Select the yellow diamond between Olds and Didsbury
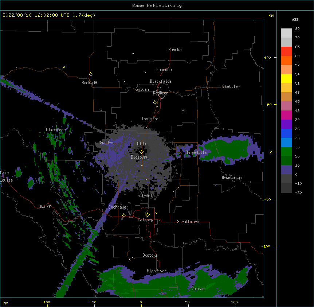Screen dimensions: 314x307 tap(141, 152)
